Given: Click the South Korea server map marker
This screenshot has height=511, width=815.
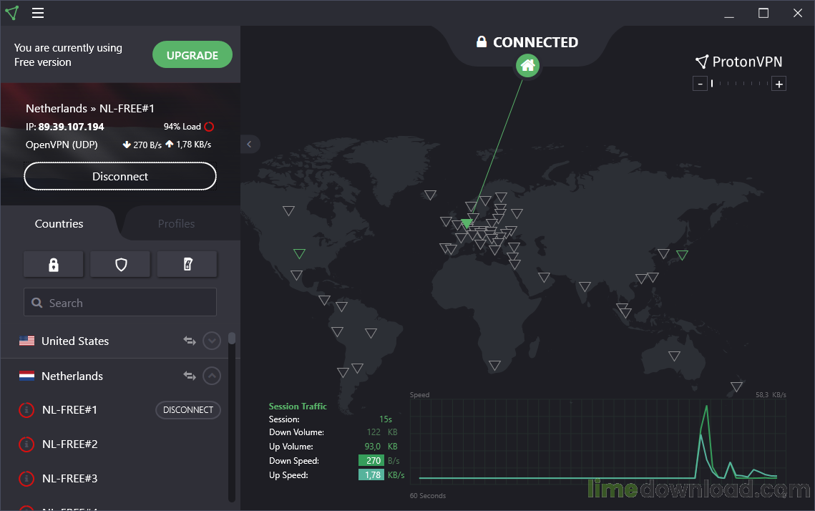Looking at the screenshot, I should pyautogui.click(x=663, y=253).
